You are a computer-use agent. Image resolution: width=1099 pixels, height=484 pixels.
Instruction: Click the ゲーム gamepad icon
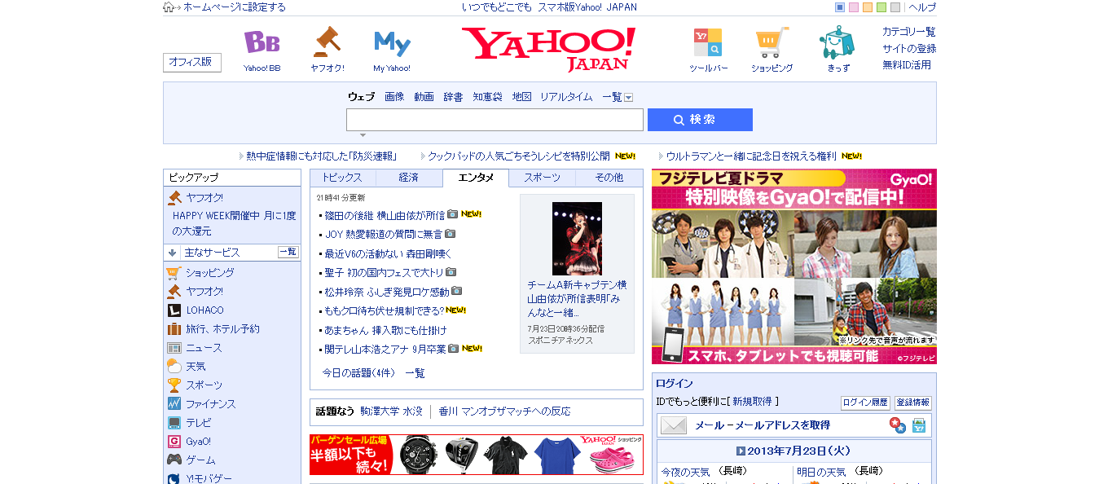tap(174, 460)
